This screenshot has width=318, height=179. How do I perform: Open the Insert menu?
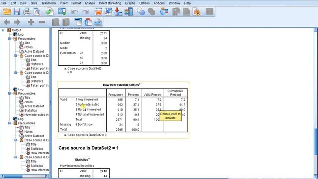[x=64, y=3]
